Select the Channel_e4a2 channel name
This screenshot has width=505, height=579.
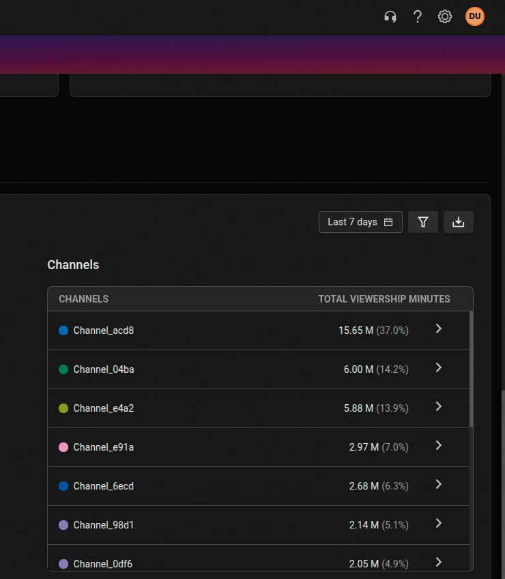coord(104,408)
